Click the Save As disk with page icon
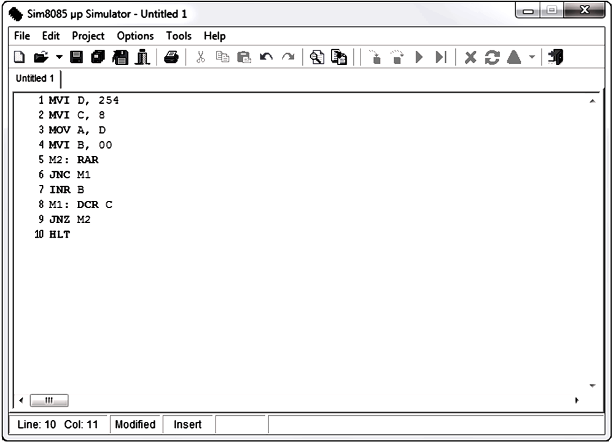Viewport: 616px width, 444px height. pyautogui.click(x=120, y=57)
